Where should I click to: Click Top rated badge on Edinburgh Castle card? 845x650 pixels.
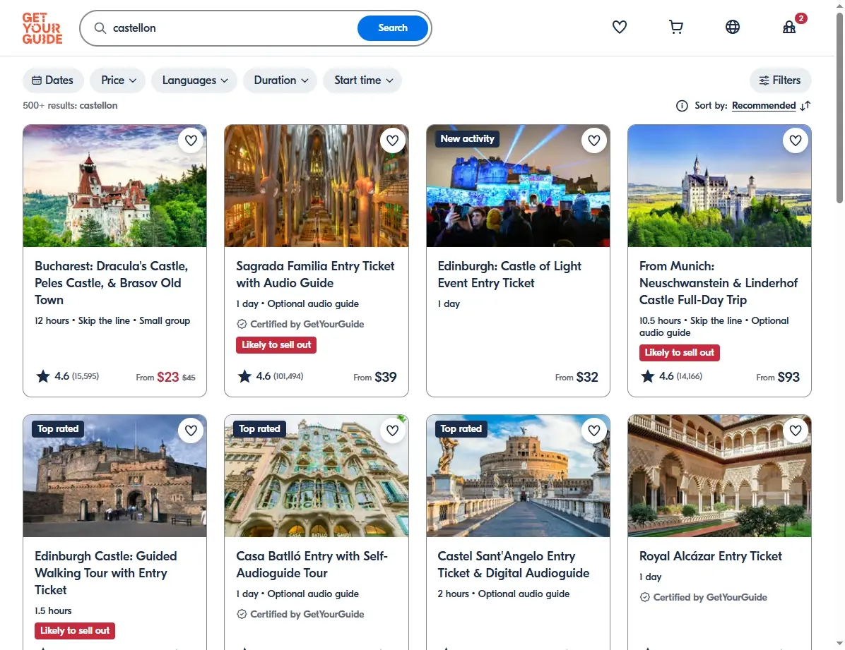point(58,428)
